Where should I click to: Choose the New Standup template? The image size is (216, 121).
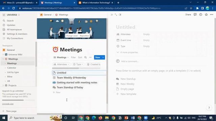point(128,79)
